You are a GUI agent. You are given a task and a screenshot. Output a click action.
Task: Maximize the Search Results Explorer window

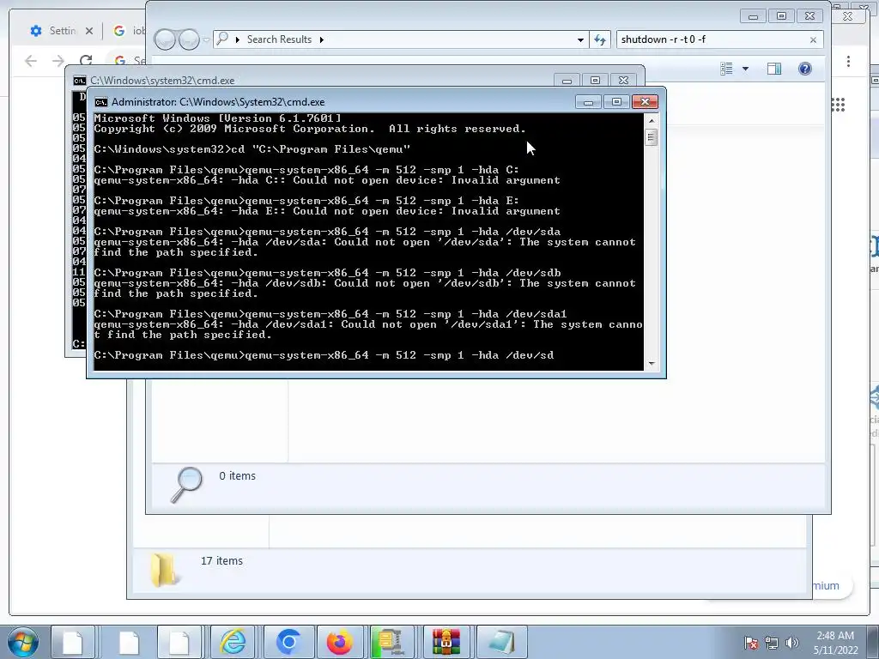pyautogui.click(x=781, y=16)
